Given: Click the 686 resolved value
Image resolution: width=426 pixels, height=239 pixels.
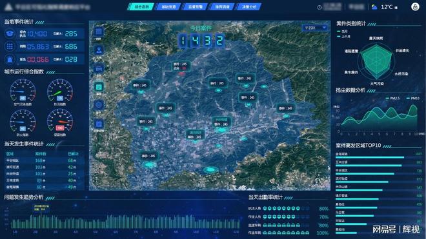Looking at the screenshot, I should coord(71,46).
